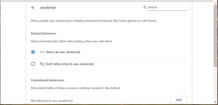Click the 'Sites can use Javascript' label text
218x105 pixels.
[x=63, y=52]
